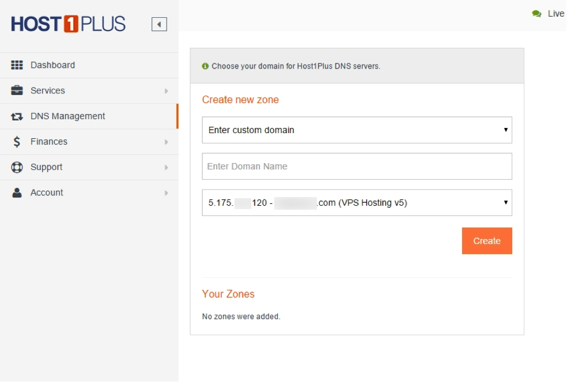Image resolution: width=567 pixels, height=382 pixels.
Task: Open Services menu item
Action: (x=89, y=91)
